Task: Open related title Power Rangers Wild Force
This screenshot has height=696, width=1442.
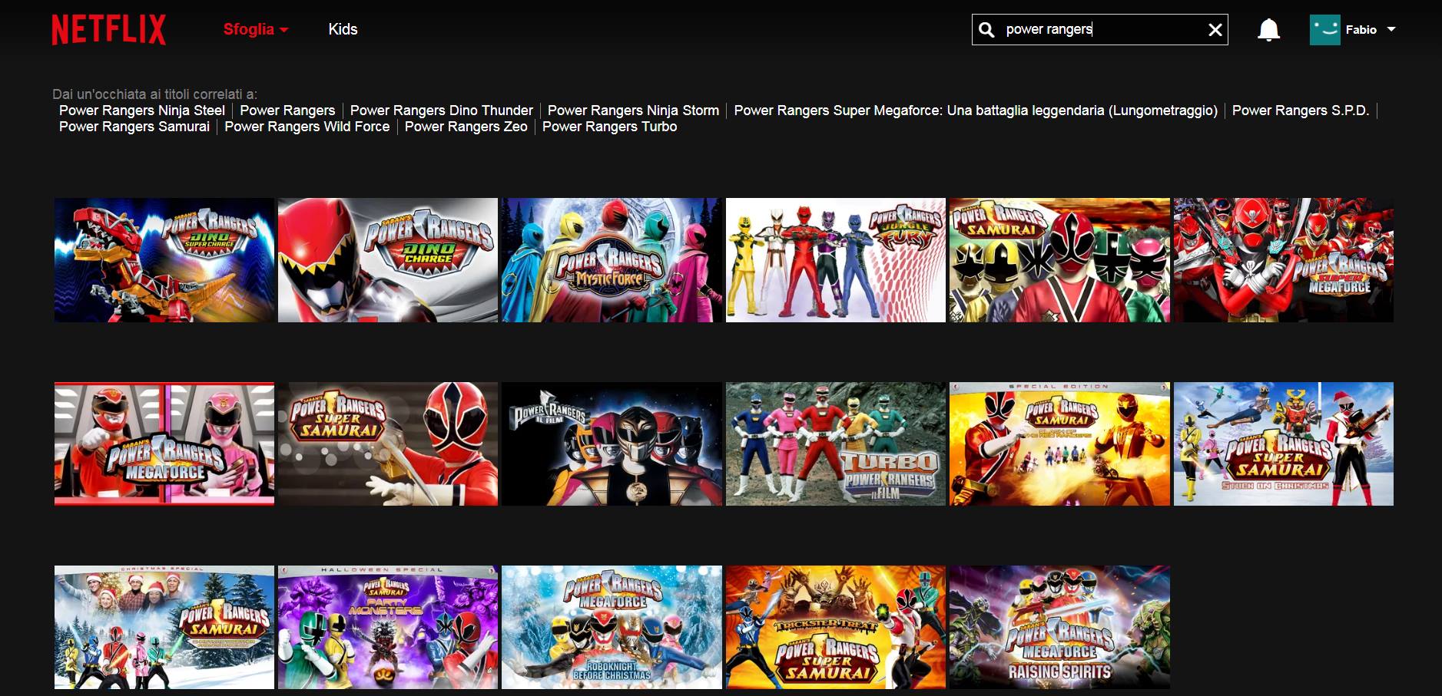Action: (307, 127)
